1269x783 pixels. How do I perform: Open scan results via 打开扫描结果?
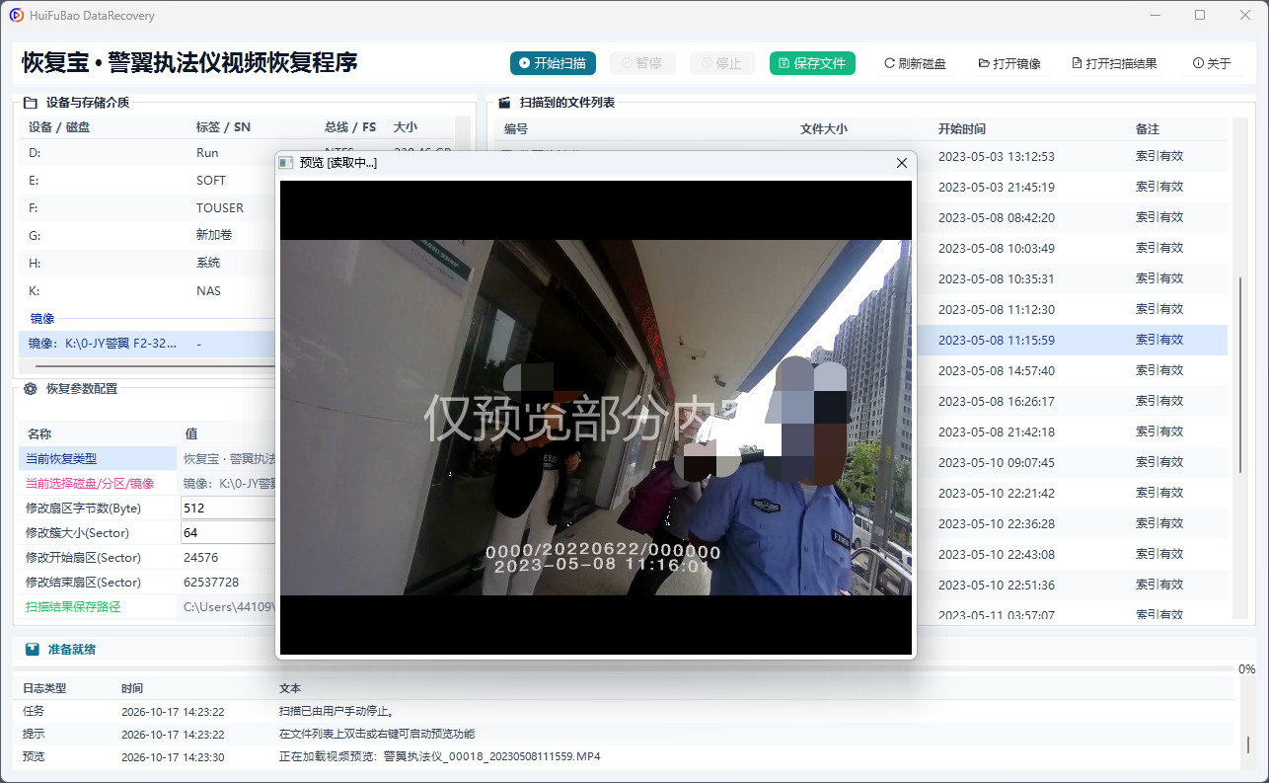click(1114, 63)
